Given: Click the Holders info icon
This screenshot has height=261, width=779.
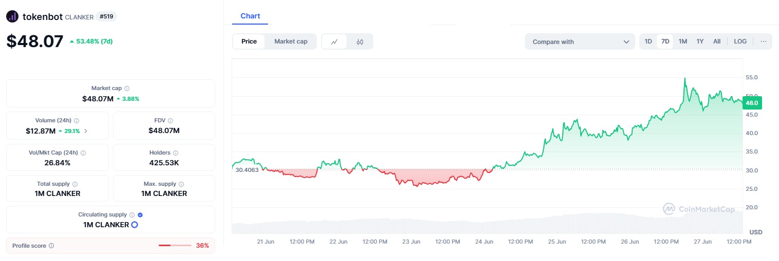Looking at the screenshot, I should pyautogui.click(x=176, y=153).
